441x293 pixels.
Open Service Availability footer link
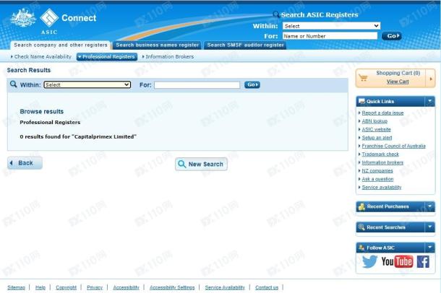(x=225, y=287)
